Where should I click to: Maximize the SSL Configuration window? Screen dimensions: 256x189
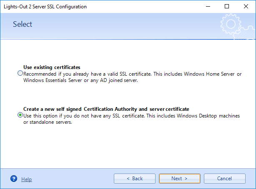pos(227,7)
